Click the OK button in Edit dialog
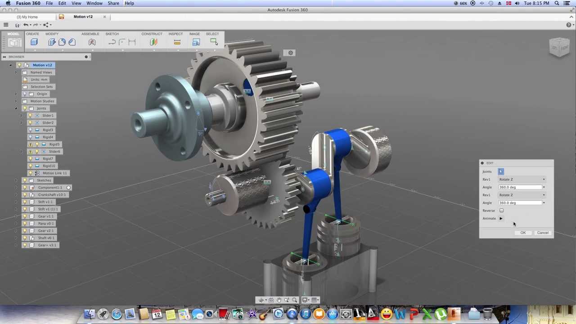This screenshot has height=324, width=576. (523, 232)
